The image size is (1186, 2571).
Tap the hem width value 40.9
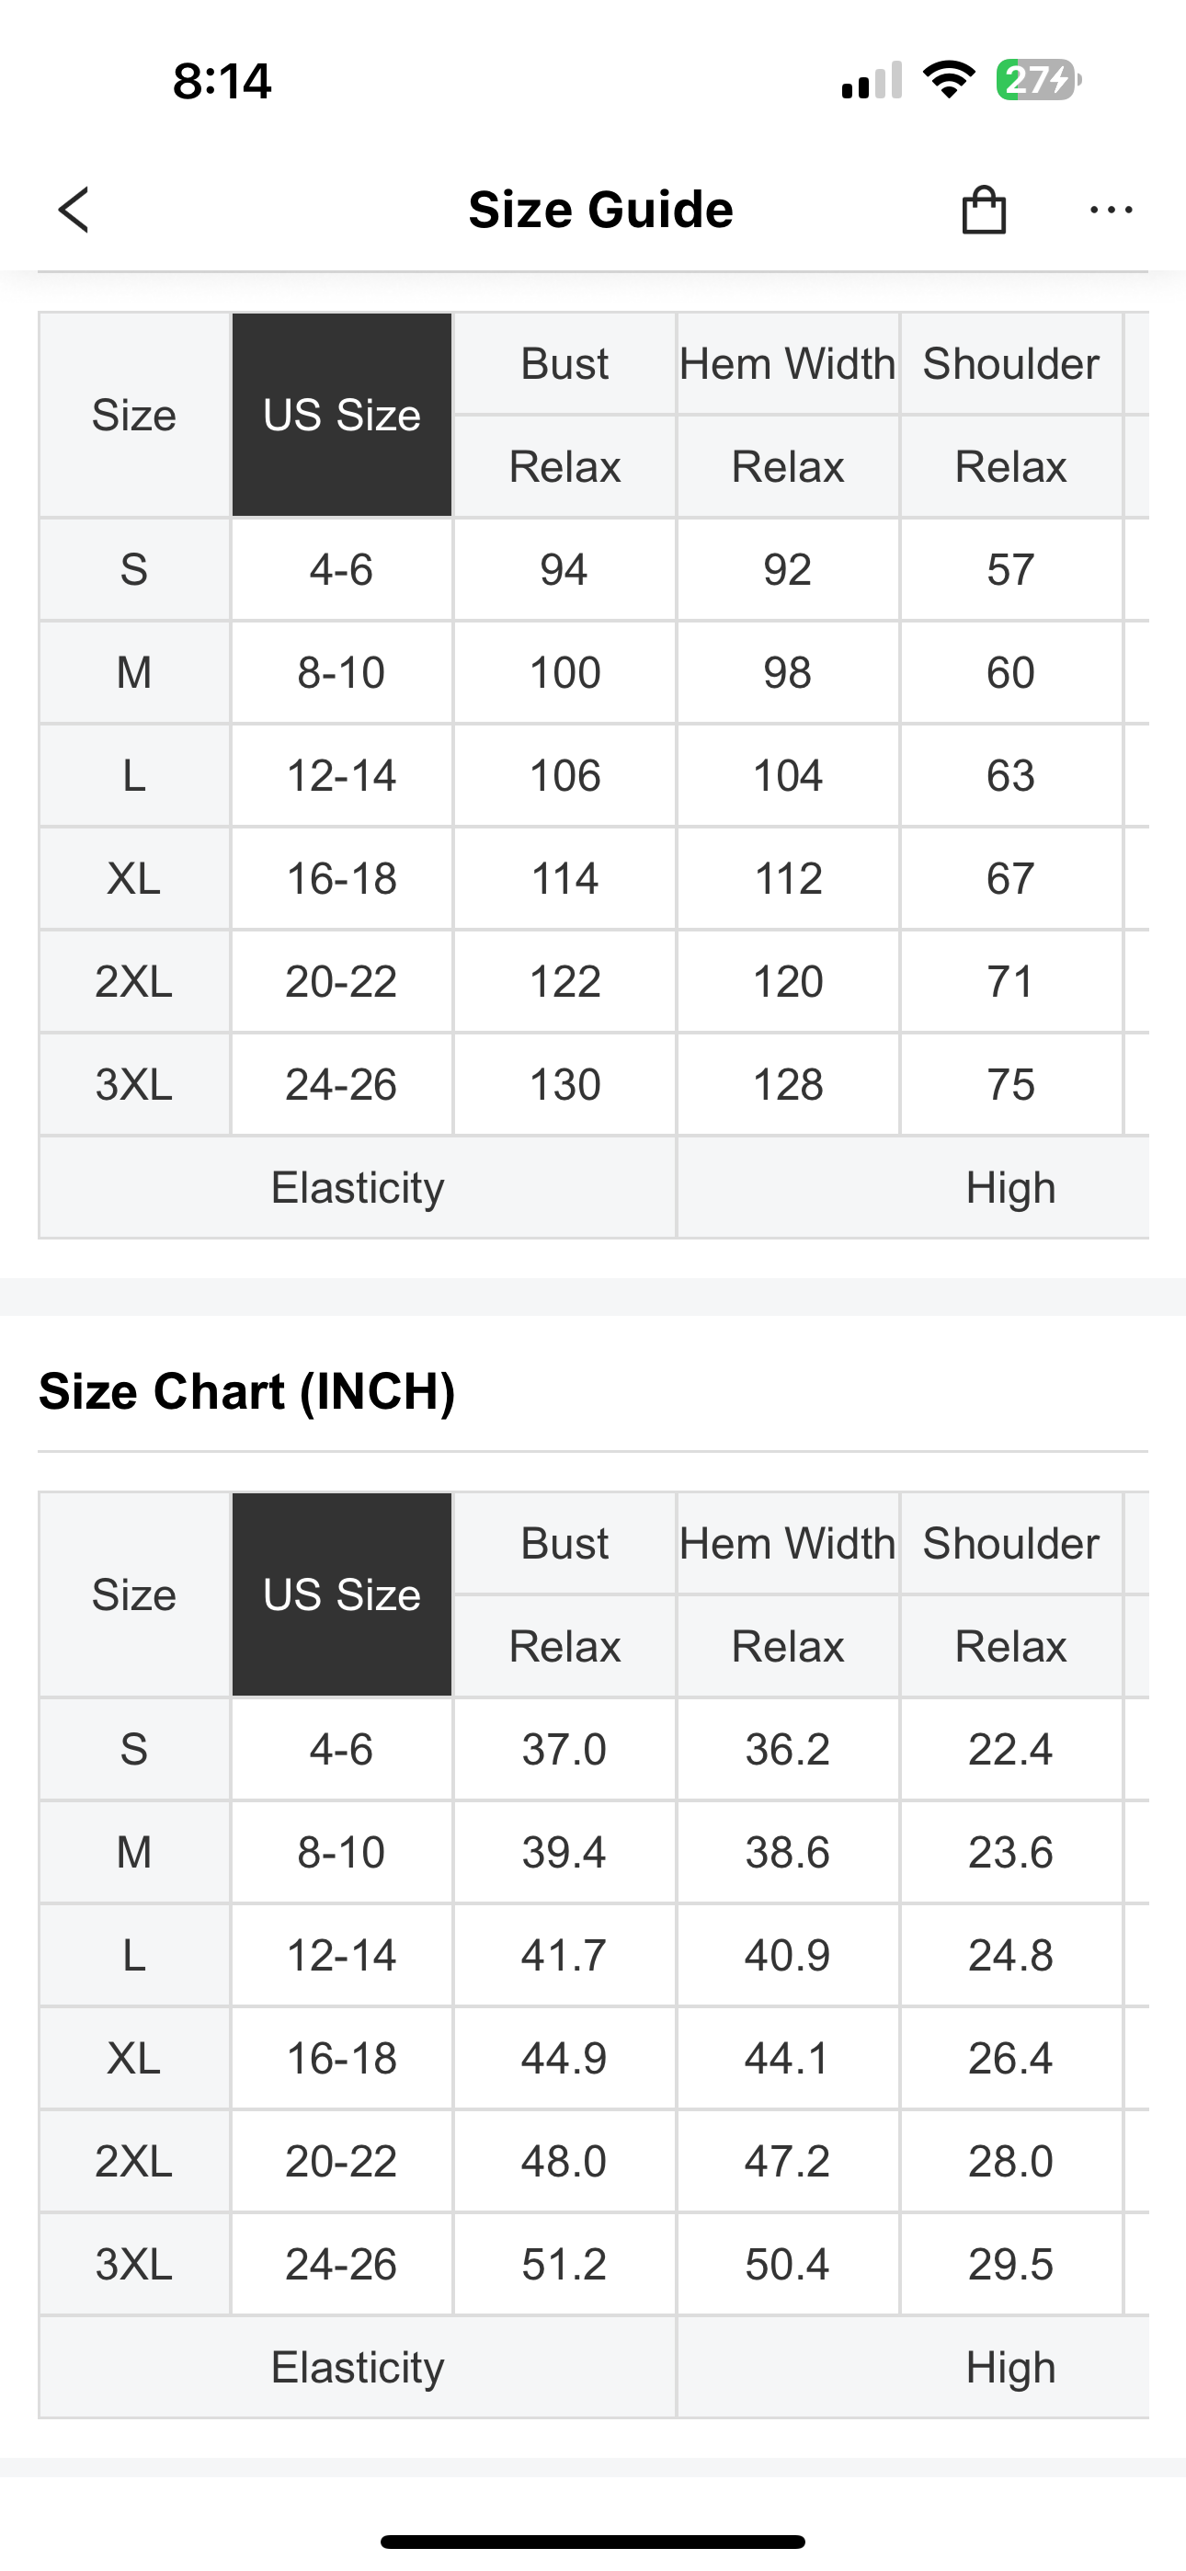(787, 1955)
